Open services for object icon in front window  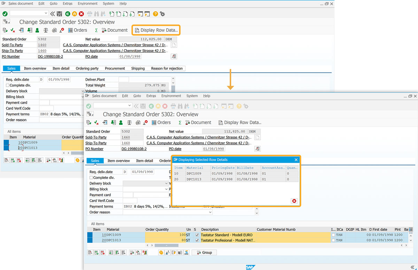click(90, 114)
